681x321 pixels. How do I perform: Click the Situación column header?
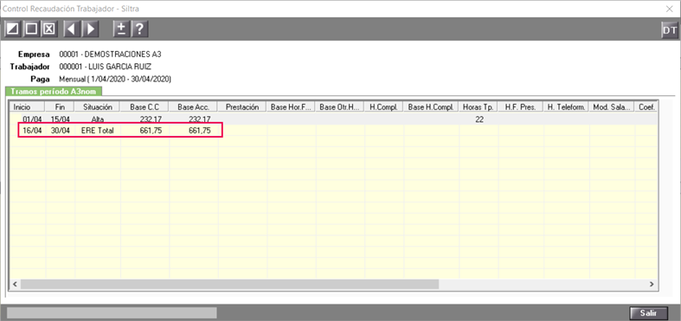coord(98,106)
